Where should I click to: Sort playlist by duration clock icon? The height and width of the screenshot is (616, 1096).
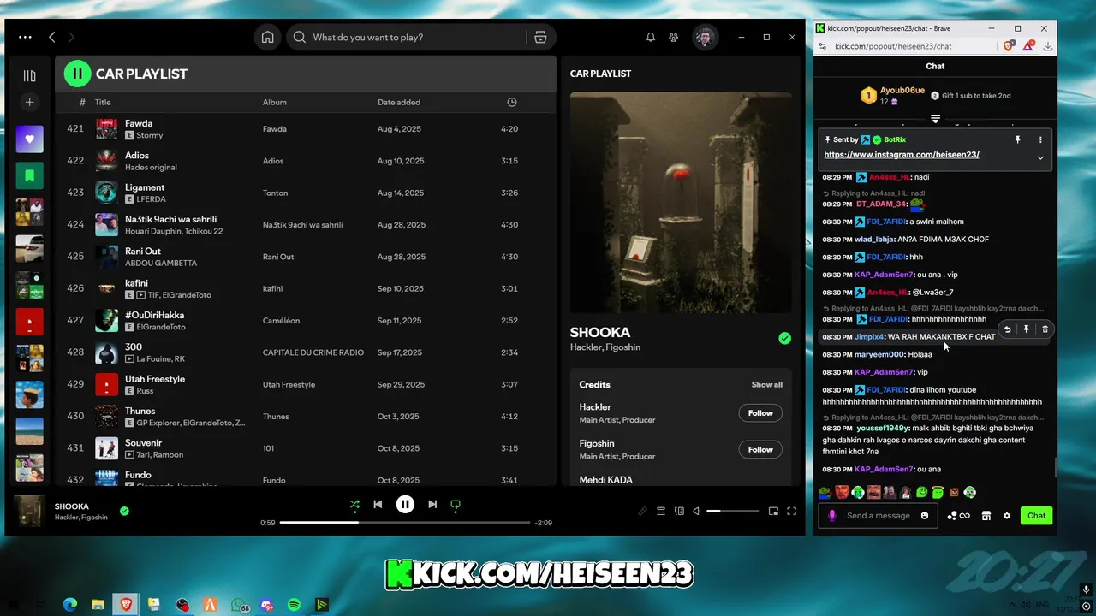(x=512, y=102)
